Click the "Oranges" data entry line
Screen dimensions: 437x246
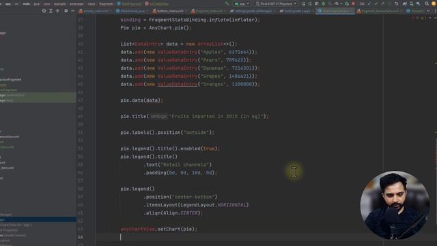[x=191, y=84]
